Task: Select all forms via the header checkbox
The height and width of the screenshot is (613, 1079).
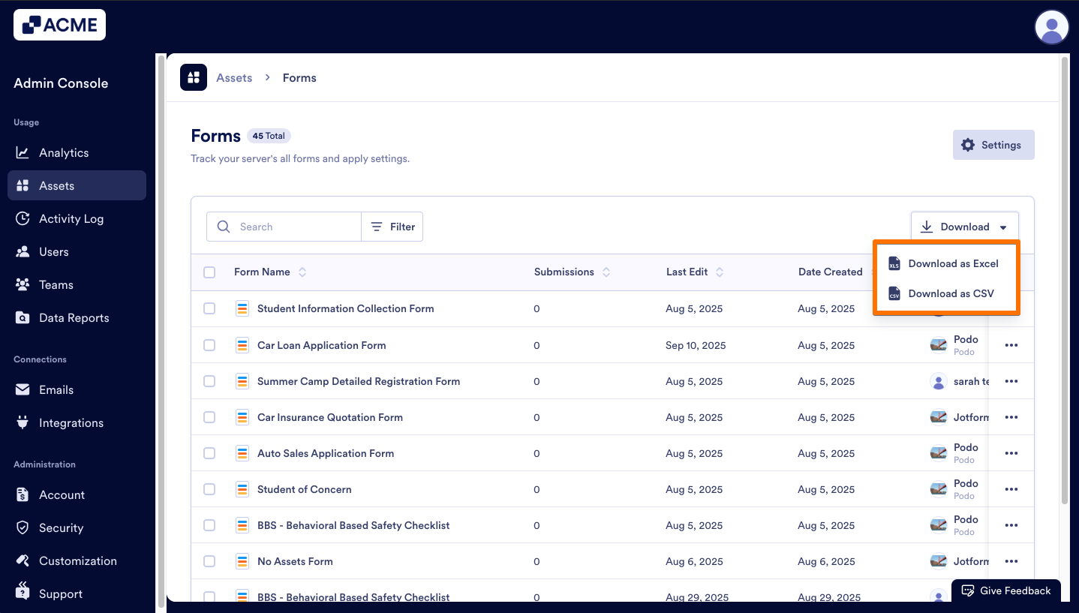Action: [x=209, y=272]
